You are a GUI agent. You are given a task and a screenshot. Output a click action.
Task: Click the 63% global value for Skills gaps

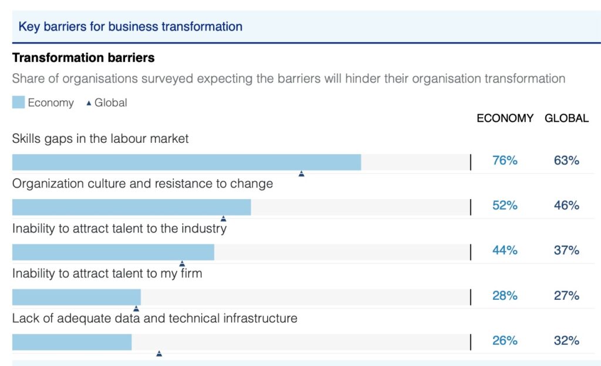[566, 160]
